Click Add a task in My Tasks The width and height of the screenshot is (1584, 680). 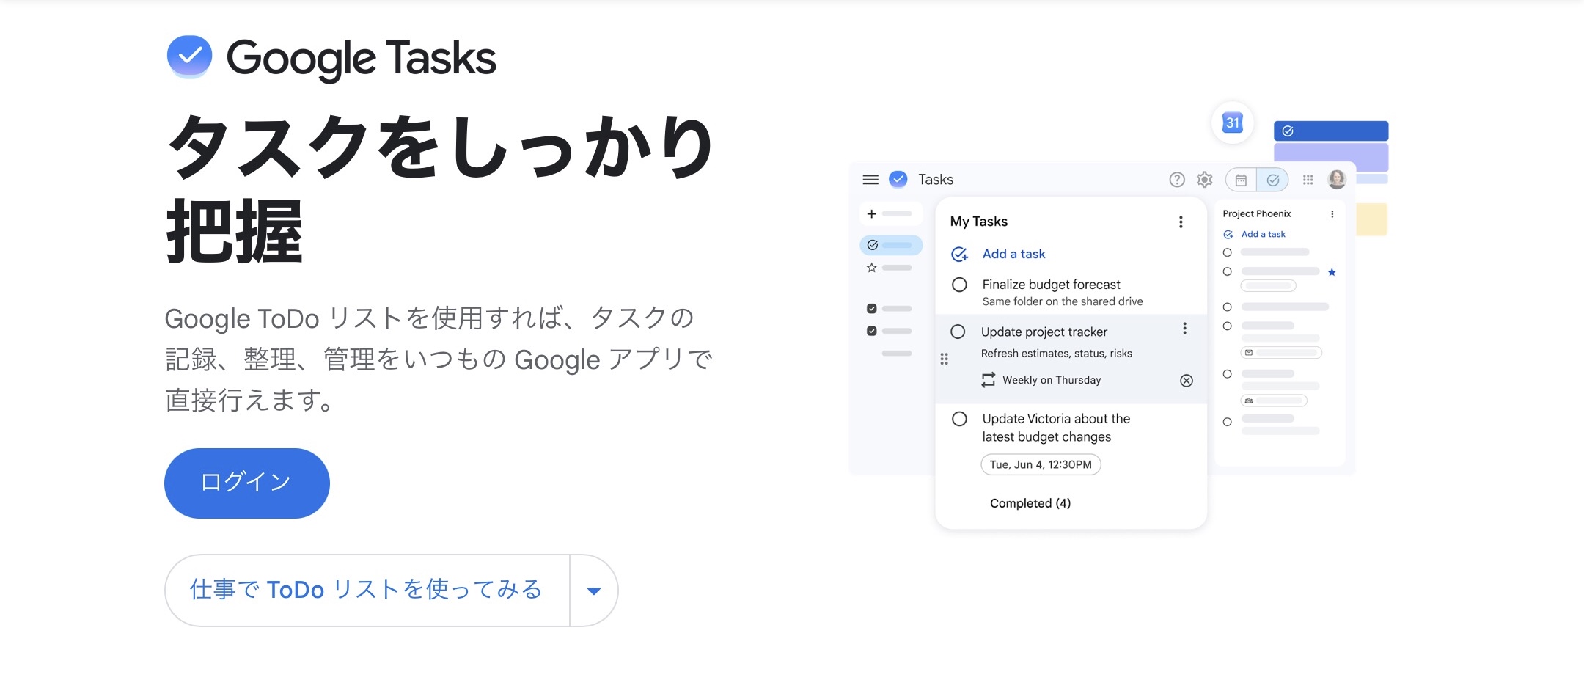[x=1013, y=254]
